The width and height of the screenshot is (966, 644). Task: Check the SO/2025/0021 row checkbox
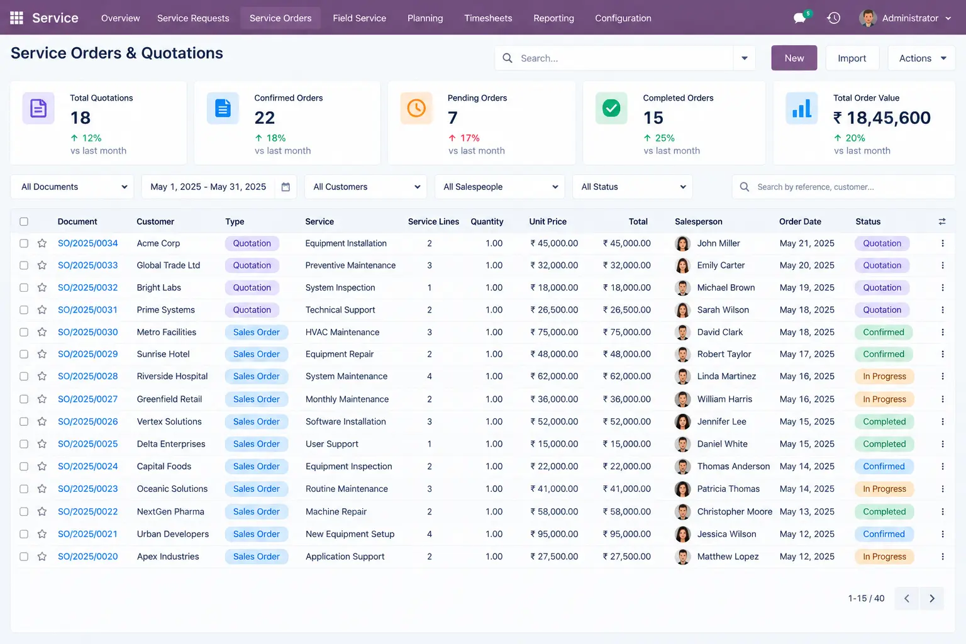[24, 534]
